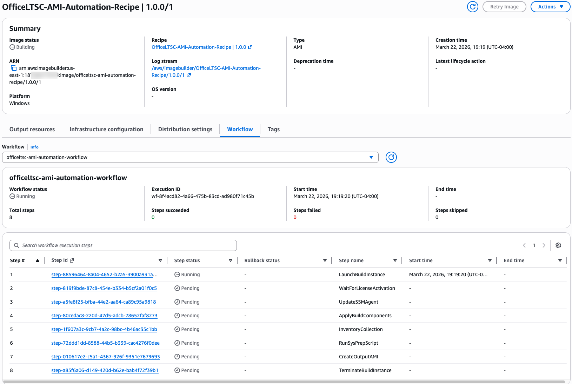Click external link icon on Step Id header
Viewport: 572px width, 384px height.
point(72,260)
